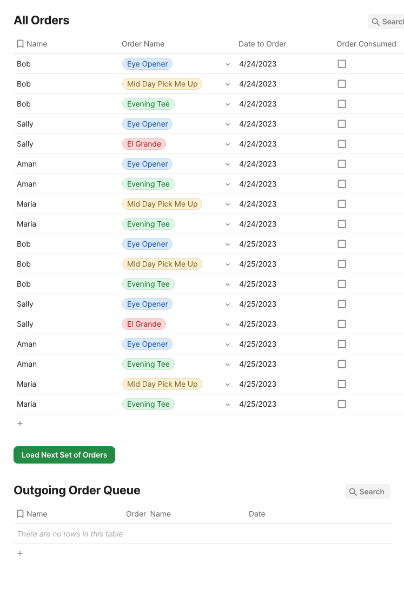Tick Order Consumed for Sally's El Grande on 4/24/2023
Image resolution: width=404 pixels, height=609 pixels.
[342, 144]
